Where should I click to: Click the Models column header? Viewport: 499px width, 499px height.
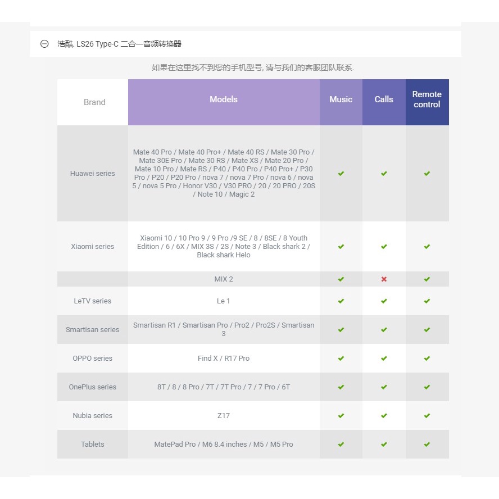pyautogui.click(x=224, y=99)
